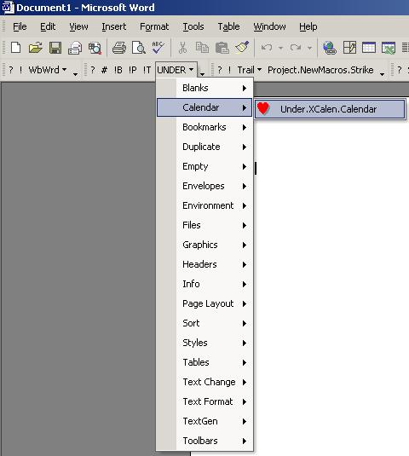Open the File menu
The height and width of the screenshot is (456, 409).
(20, 26)
